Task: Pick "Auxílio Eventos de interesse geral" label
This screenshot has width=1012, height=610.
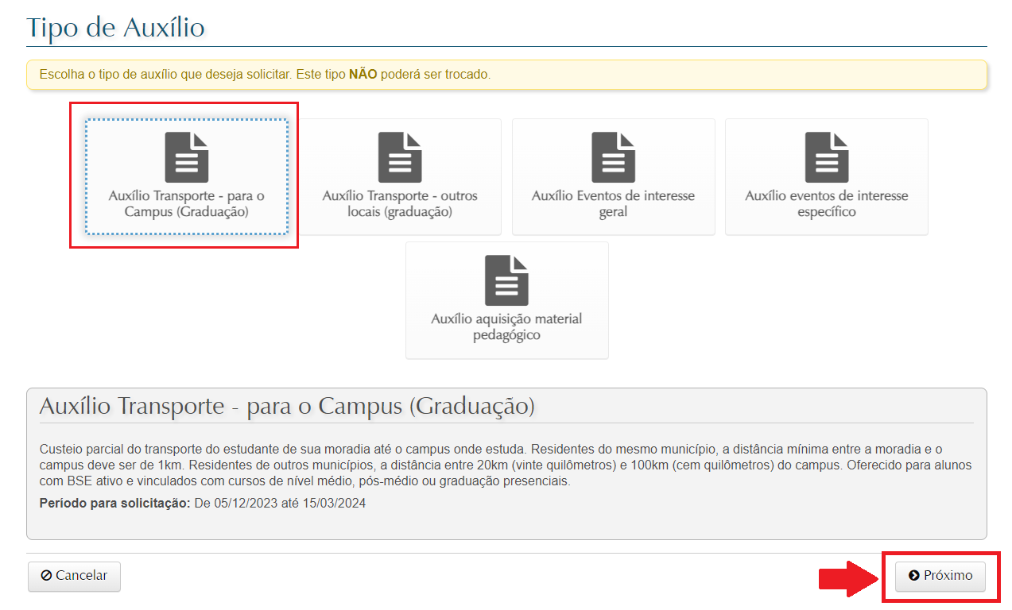Action: click(x=613, y=204)
